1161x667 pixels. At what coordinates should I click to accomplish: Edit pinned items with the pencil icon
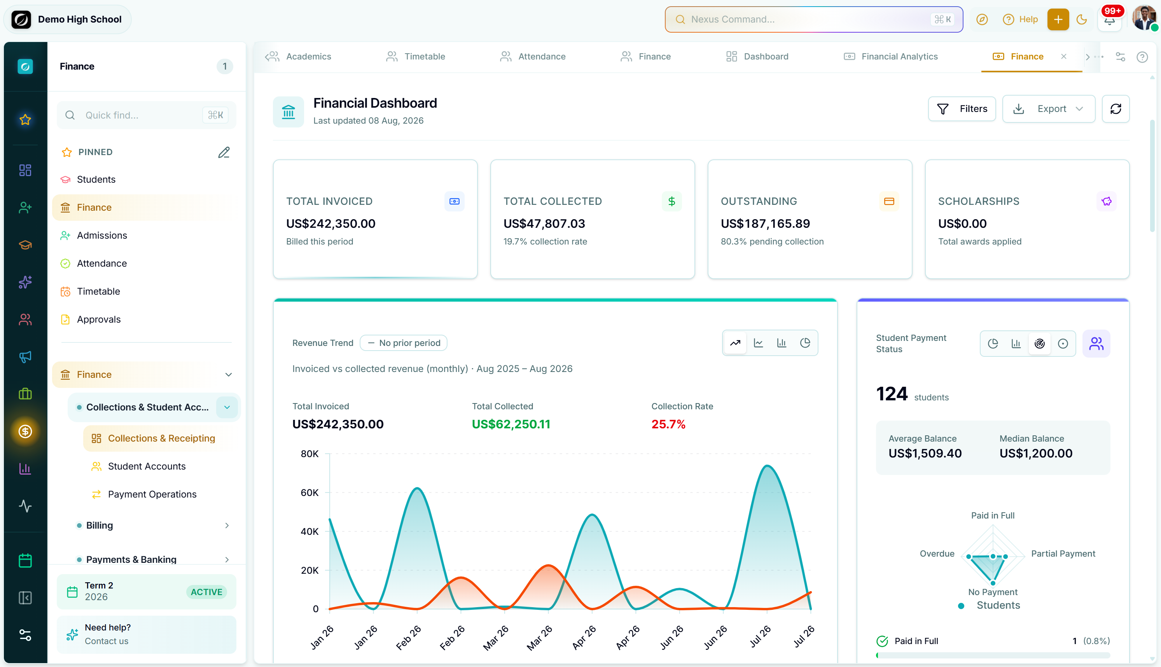(x=224, y=152)
